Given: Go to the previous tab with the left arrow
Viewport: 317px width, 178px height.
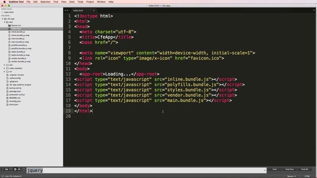Looking at the screenshot, I should point(65,10).
